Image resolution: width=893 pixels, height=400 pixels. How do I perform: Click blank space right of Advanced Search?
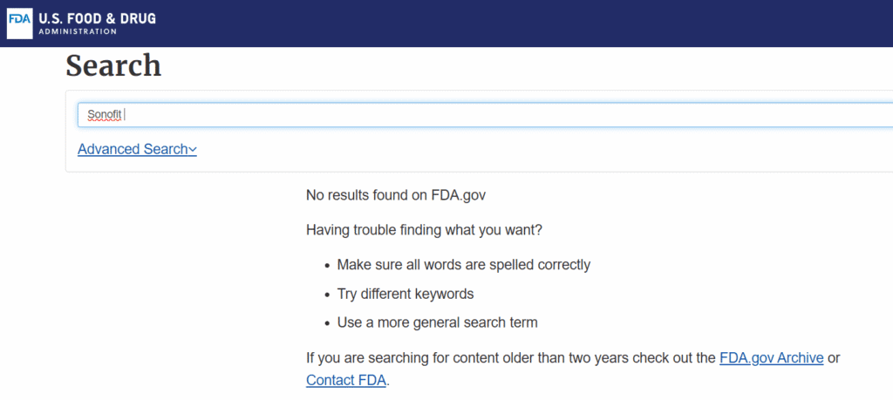click(513, 149)
